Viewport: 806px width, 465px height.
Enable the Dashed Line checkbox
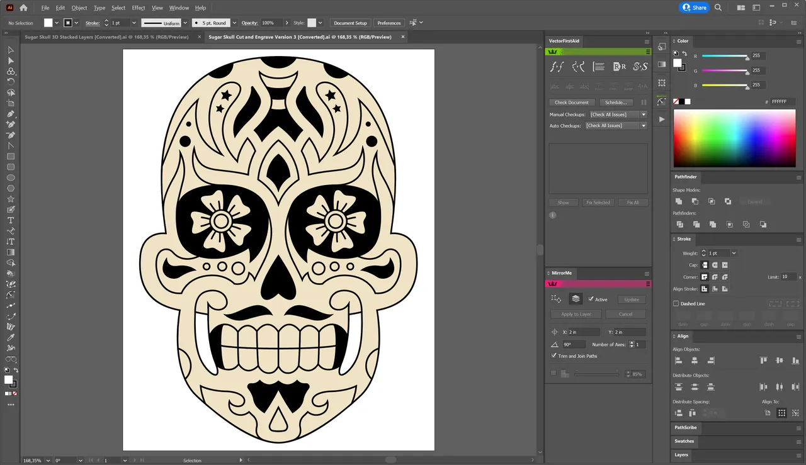pos(676,303)
